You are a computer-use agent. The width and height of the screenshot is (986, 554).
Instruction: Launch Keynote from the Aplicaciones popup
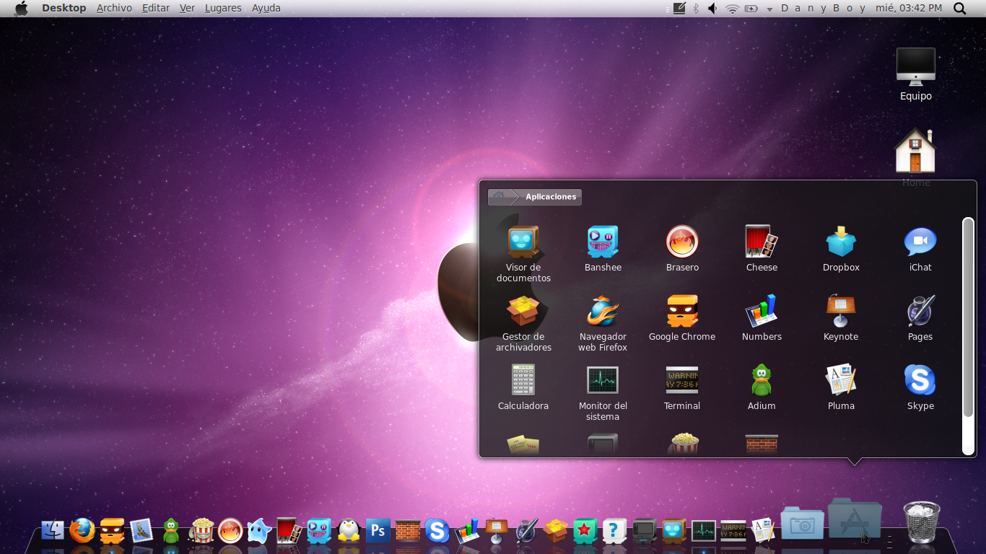pyautogui.click(x=841, y=318)
